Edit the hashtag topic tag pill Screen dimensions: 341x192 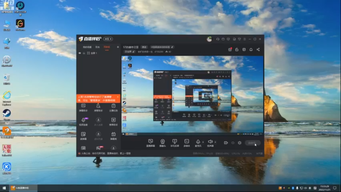tap(162, 47)
